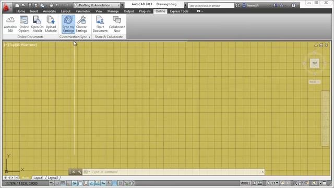Screen dimensions: 334x188
Task: Open Online Options in the ribbon
Action: (x=24, y=24)
